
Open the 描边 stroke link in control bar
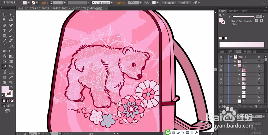[45, 3]
